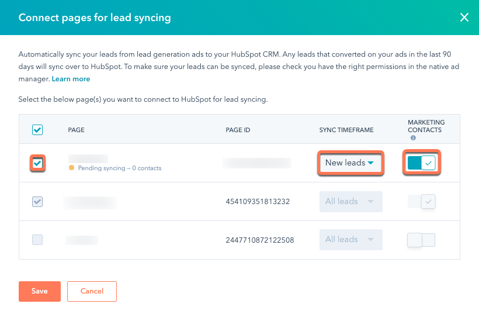Turn off marketing contacts for Pending syncing page
This screenshot has width=479, height=314.
[x=421, y=163]
